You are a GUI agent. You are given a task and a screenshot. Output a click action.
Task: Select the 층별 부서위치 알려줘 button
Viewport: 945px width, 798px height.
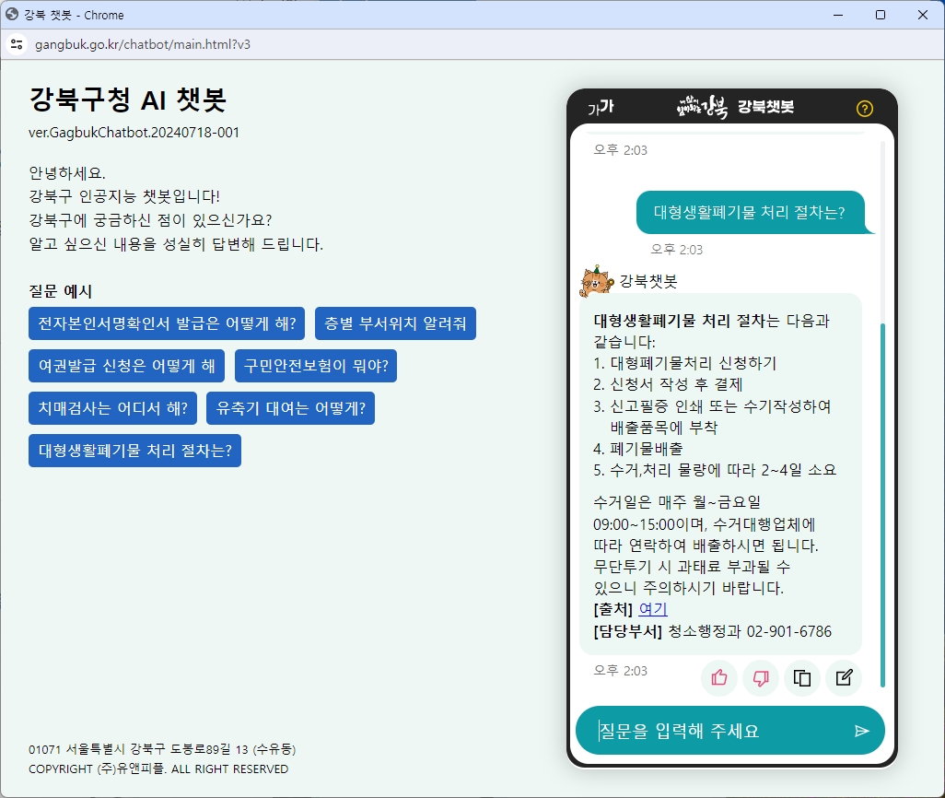[x=395, y=323]
